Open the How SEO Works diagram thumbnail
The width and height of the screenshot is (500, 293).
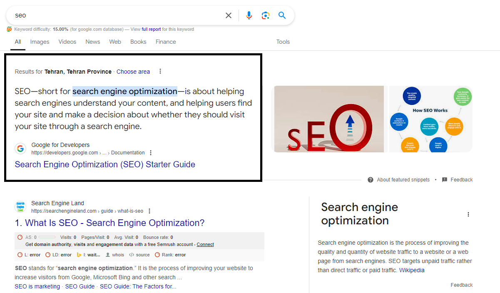pyautogui.click(x=430, y=119)
